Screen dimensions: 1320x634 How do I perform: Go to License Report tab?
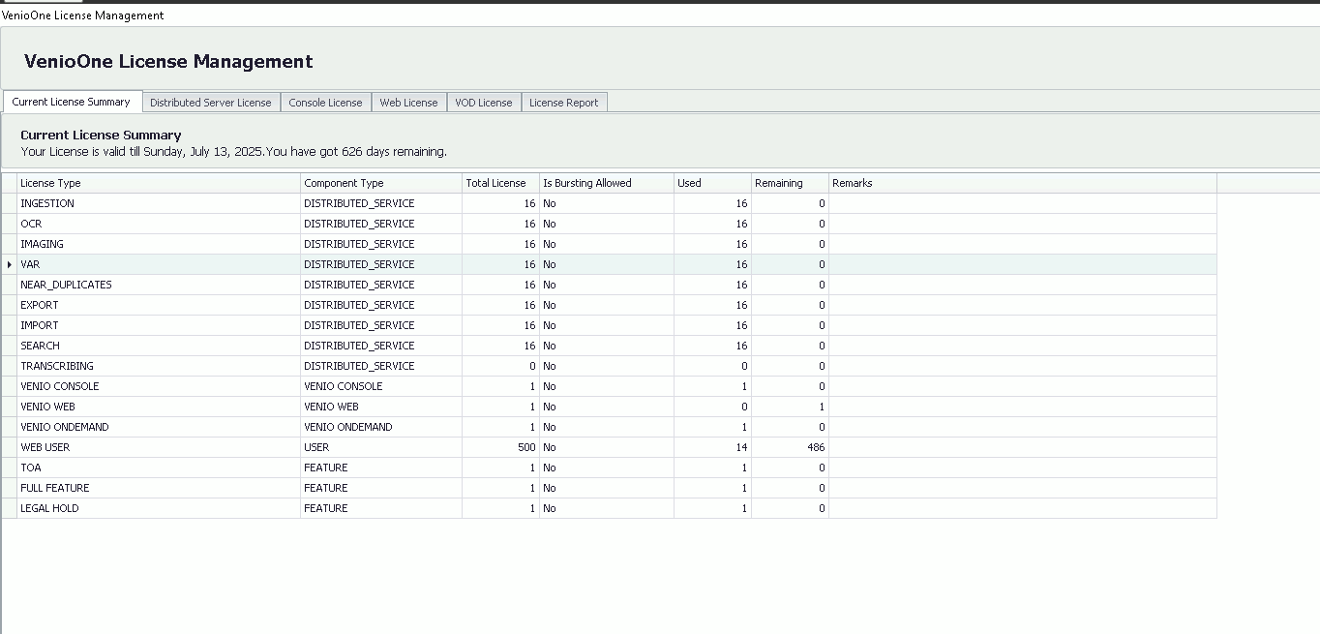564,103
